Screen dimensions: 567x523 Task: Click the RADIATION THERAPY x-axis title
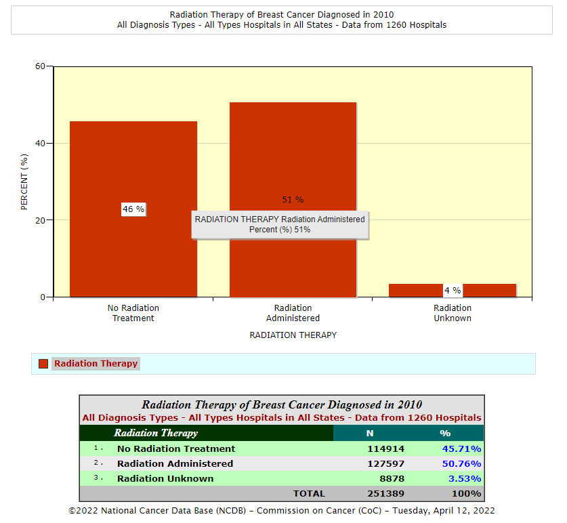[x=293, y=335]
